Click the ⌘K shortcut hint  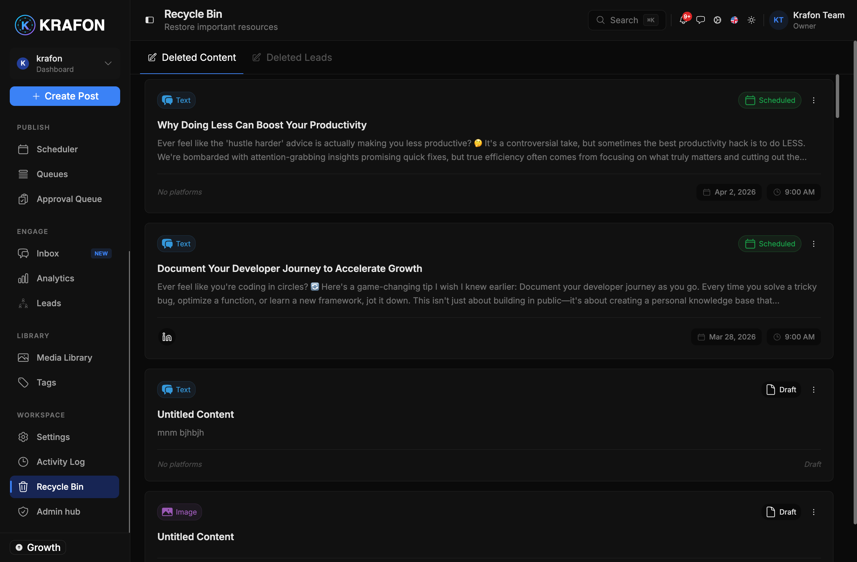click(x=651, y=20)
